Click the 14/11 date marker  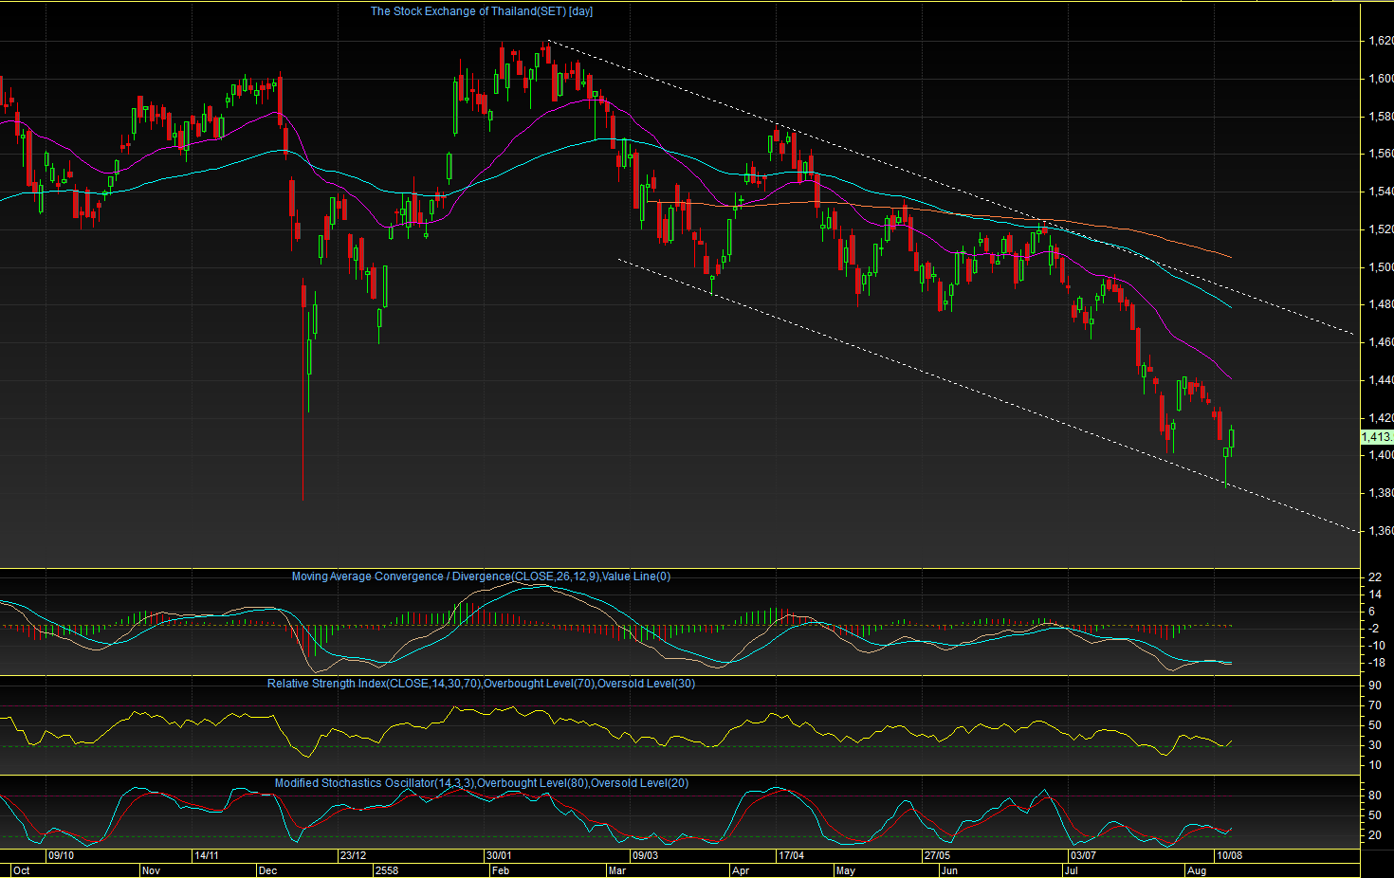(x=207, y=855)
